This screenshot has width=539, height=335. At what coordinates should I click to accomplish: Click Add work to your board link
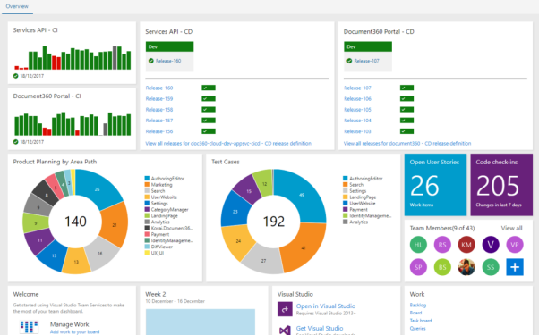click(74, 332)
